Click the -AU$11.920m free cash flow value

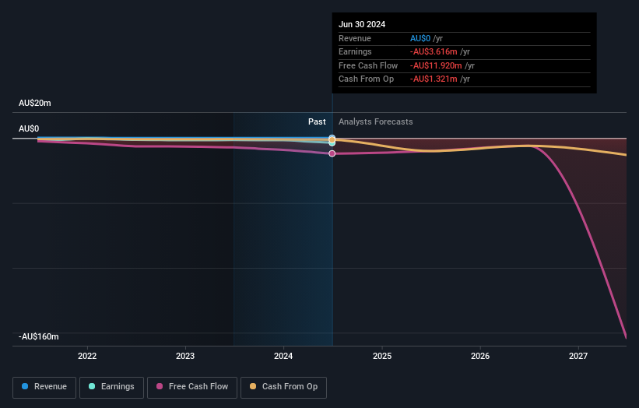tap(436, 65)
